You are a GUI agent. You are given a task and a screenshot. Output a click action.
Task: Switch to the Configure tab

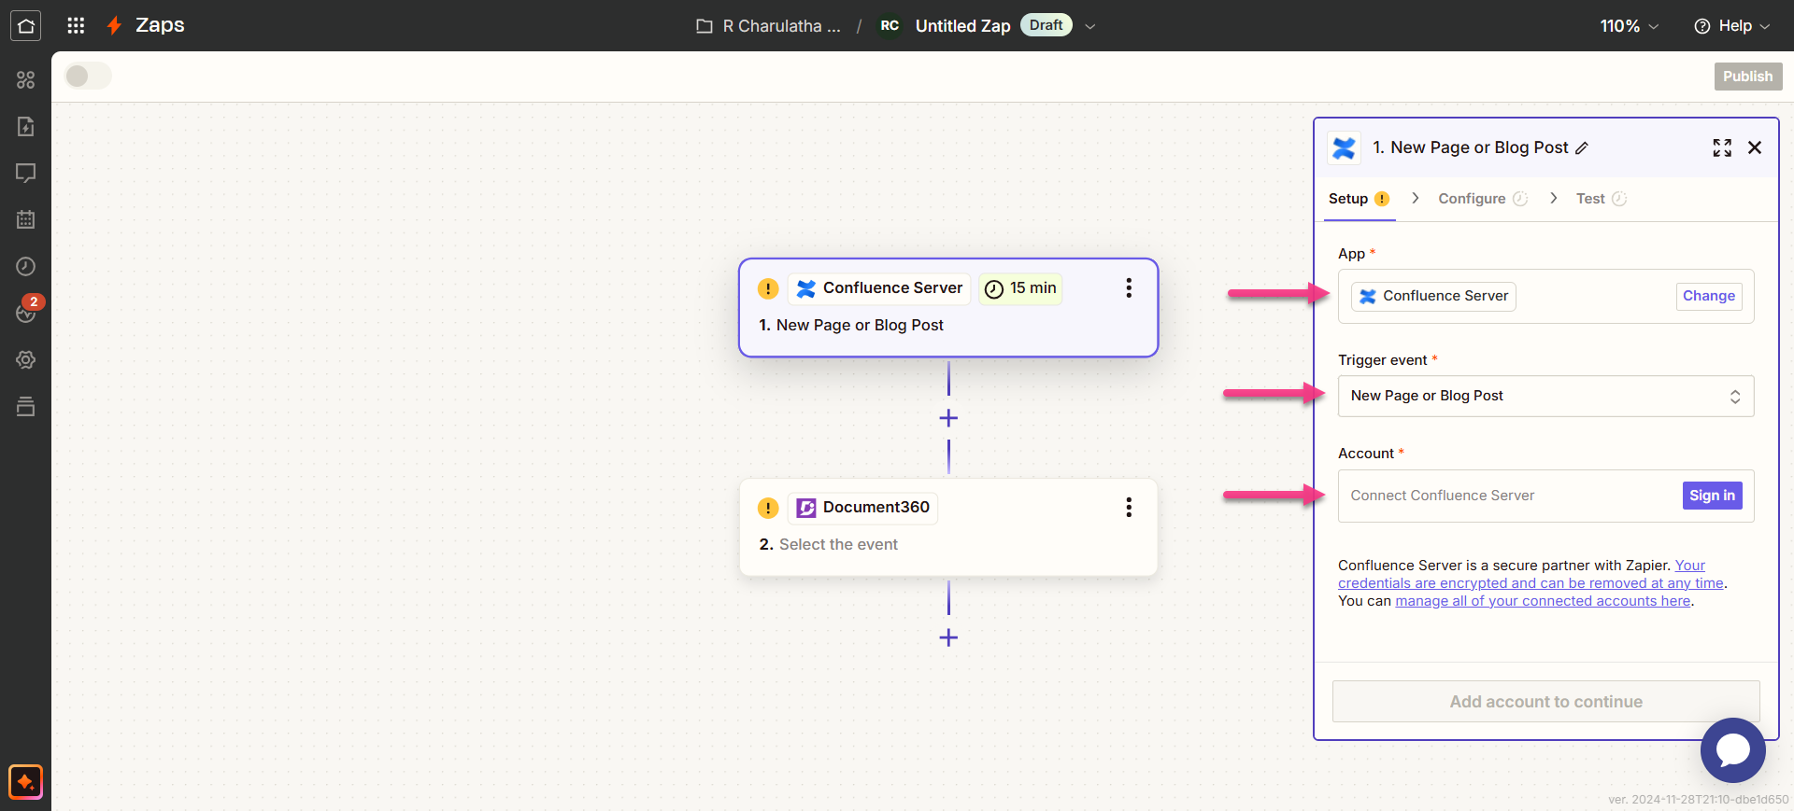pos(1483,199)
